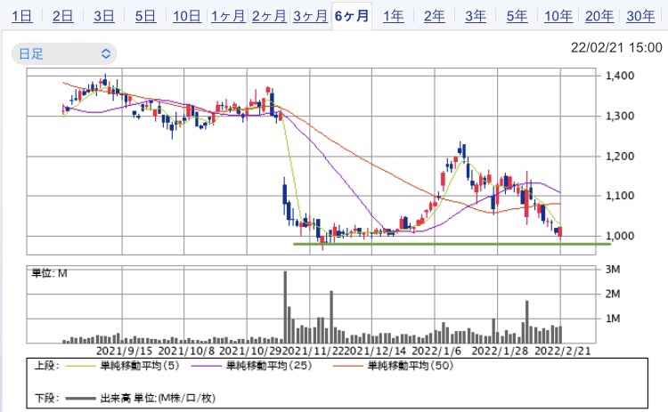668x412 pixels.
Task: Switch chart to 3ヶ月 range
Action: [311, 16]
